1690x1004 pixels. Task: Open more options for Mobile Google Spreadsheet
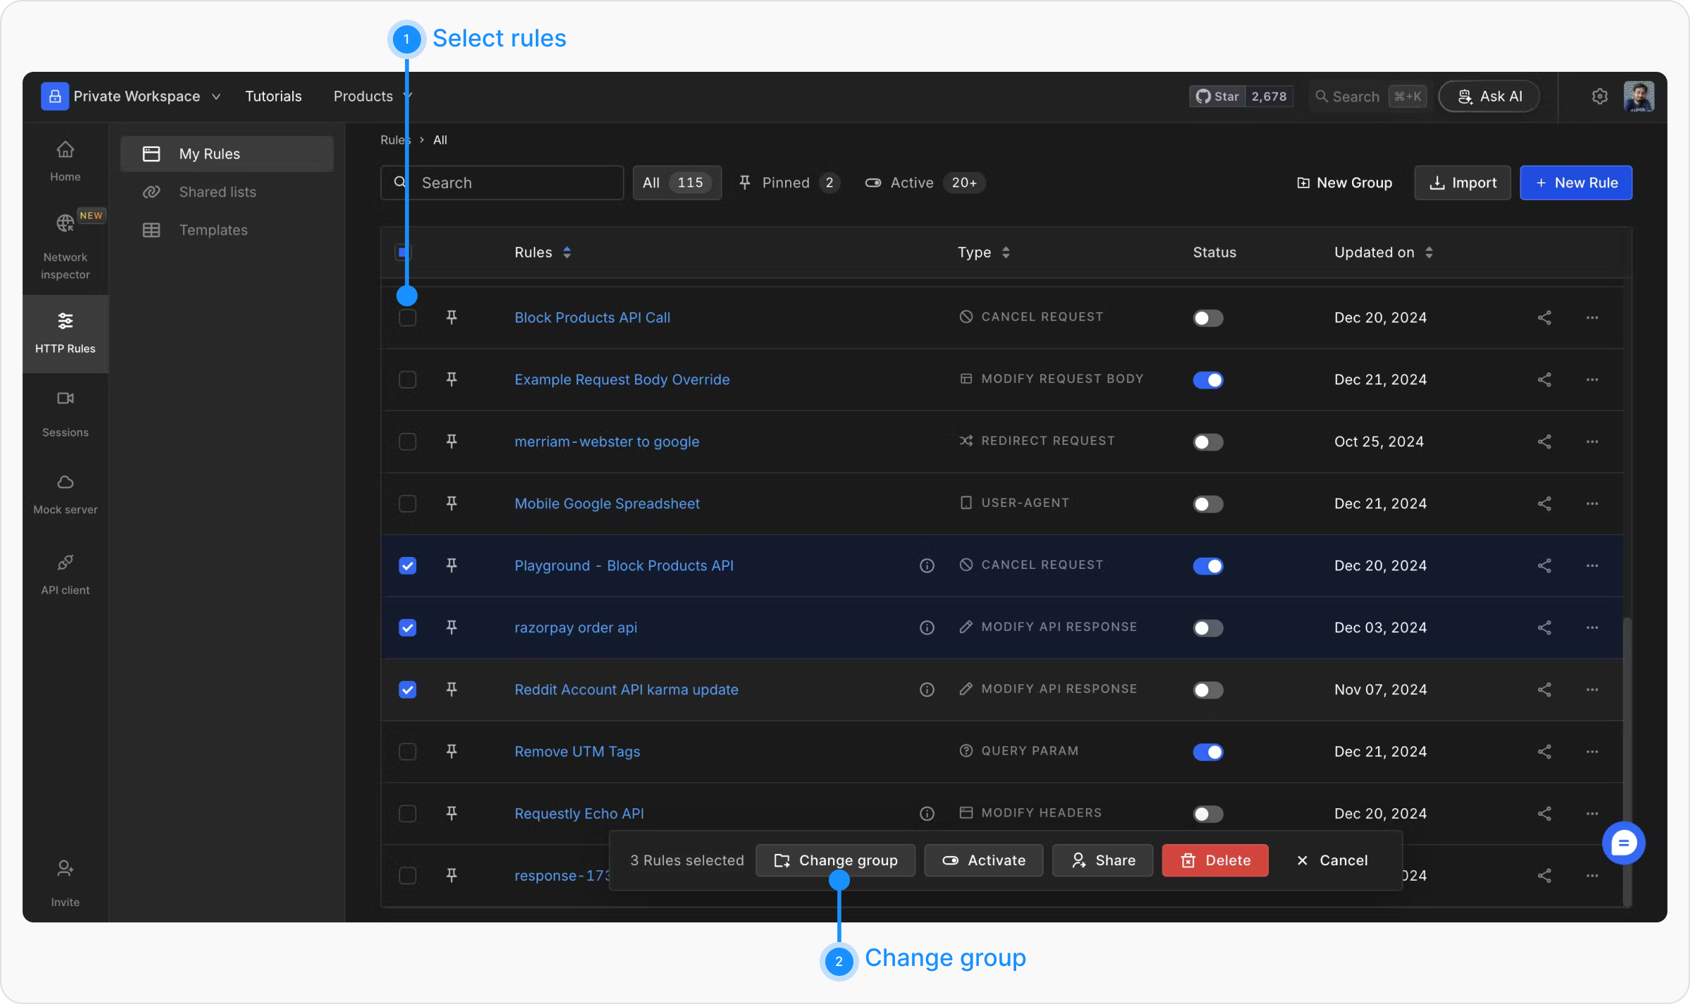(x=1591, y=503)
